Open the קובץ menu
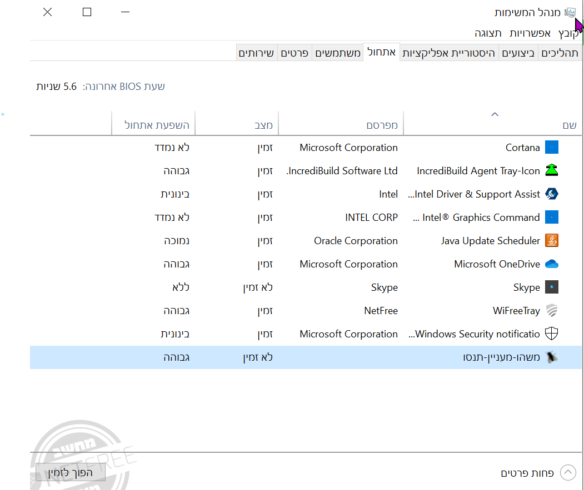 (568, 33)
